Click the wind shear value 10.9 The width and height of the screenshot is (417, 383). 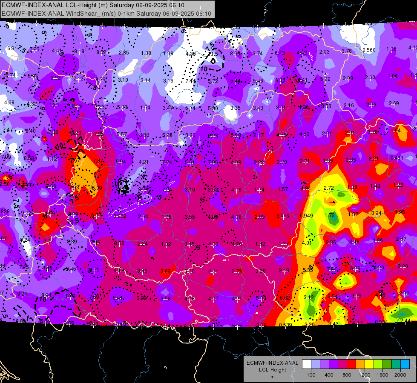70,296
